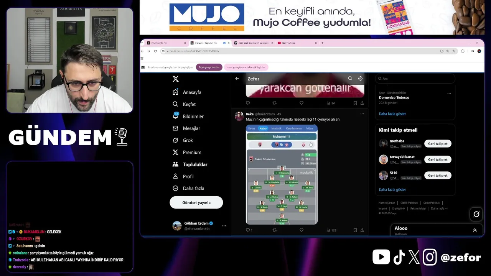Open Keşfet explore in sidebar
The height and width of the screenshot is (276, 491).
click(x=184, y=104)
